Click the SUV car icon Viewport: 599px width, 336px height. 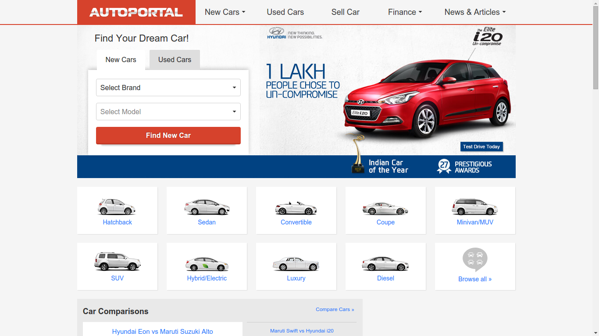pos(117,261)
